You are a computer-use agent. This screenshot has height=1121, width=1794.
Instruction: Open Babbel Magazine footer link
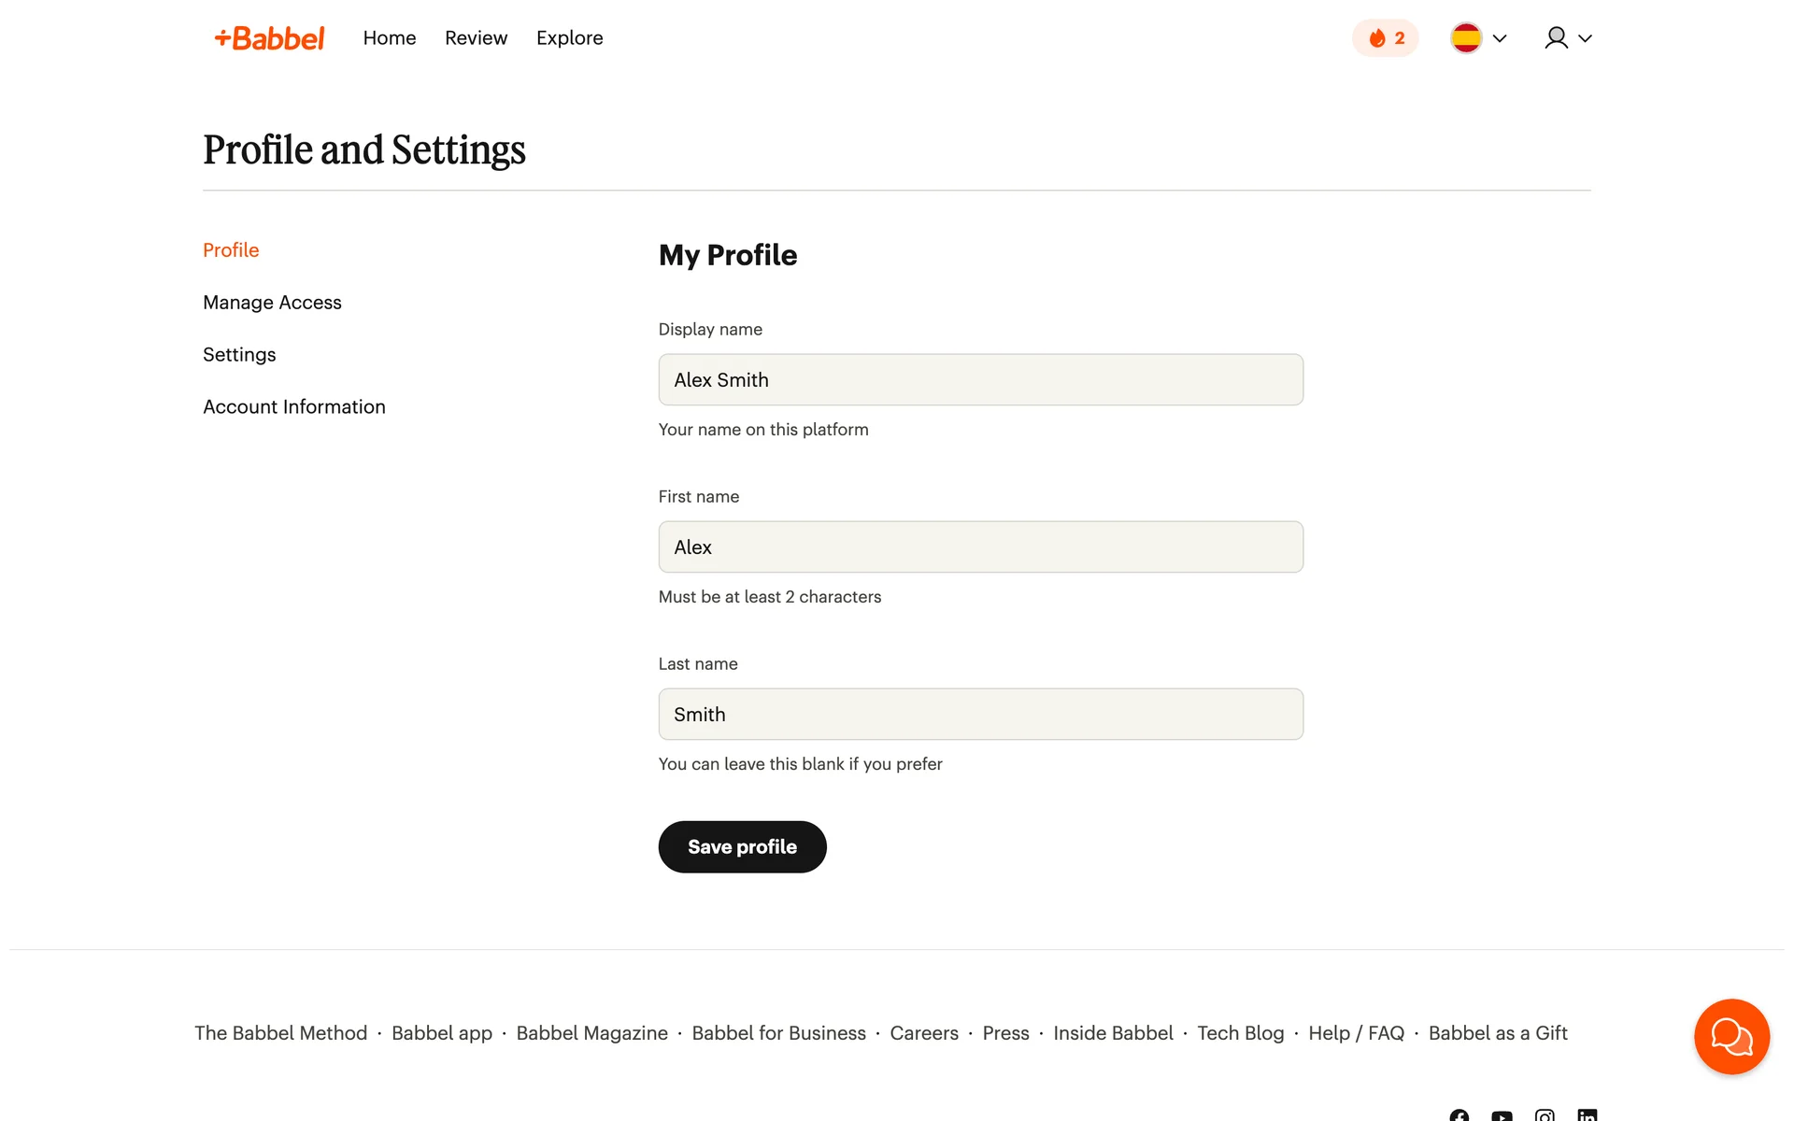click(591, 1033)
